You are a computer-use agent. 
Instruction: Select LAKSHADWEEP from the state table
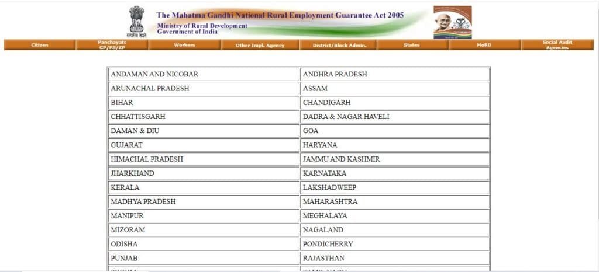tap(330, 187)
